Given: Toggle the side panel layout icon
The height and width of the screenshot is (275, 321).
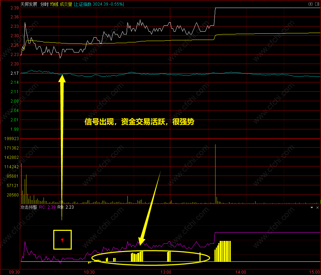Looking at the screenshot, I should point(317,4).
